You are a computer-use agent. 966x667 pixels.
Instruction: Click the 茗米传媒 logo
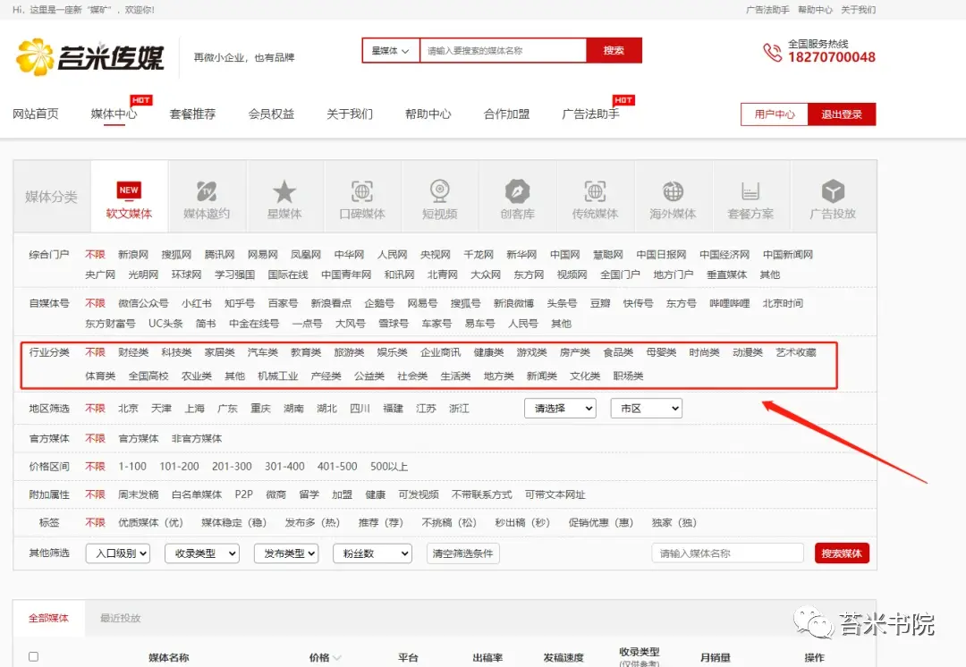click(90, 57)
